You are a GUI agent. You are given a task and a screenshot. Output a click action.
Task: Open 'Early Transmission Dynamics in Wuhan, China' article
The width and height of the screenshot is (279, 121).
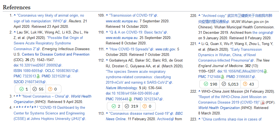point(230,55)
